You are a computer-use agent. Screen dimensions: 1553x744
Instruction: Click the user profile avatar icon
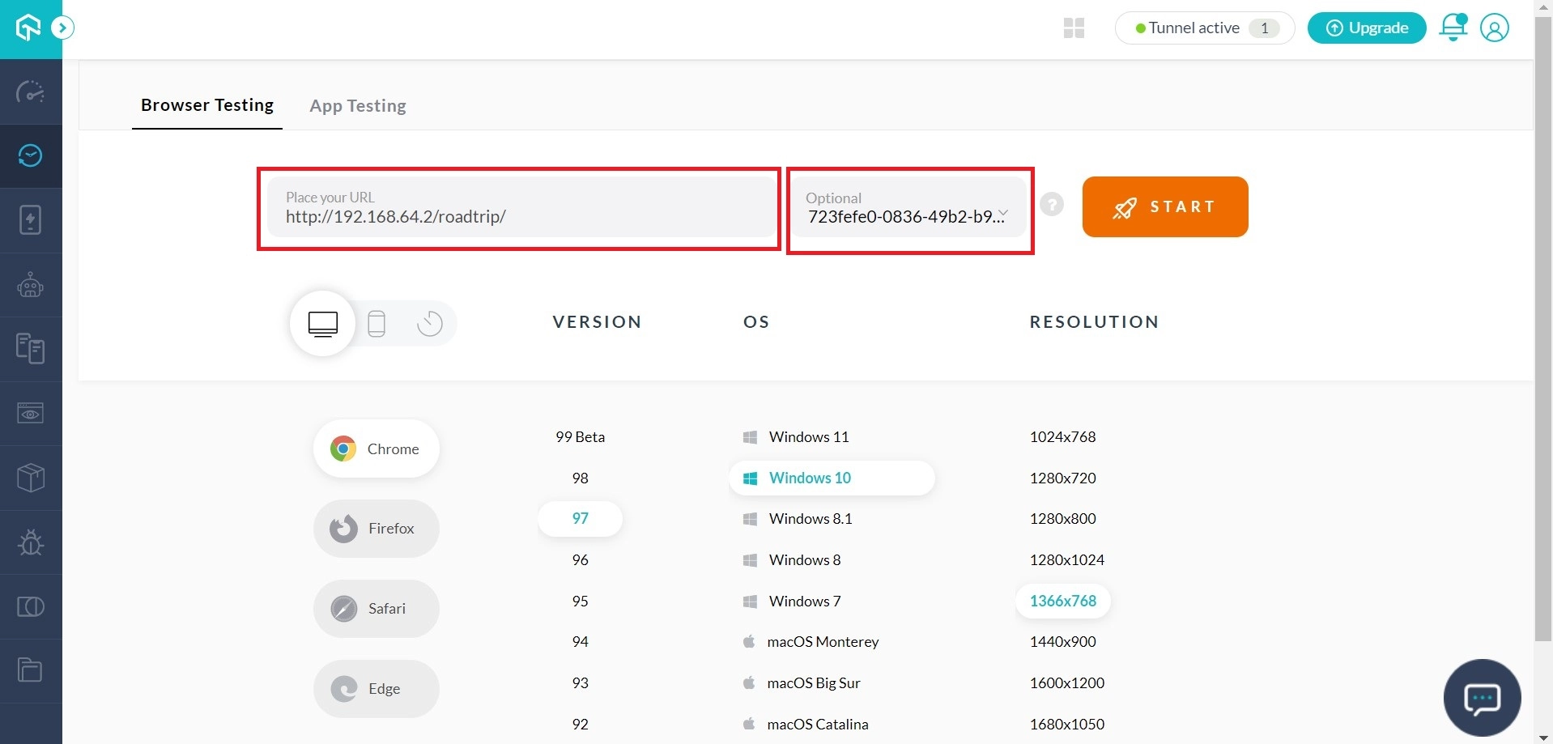pyautogui.click(x=1494, y=28)
